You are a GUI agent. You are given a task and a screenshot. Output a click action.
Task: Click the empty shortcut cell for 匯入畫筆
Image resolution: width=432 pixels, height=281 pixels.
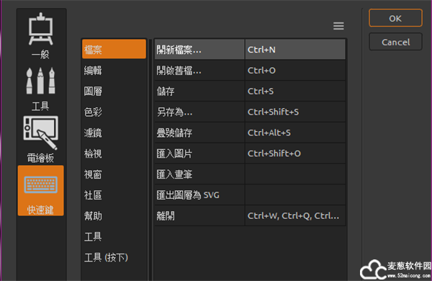(x=295, y=174)
